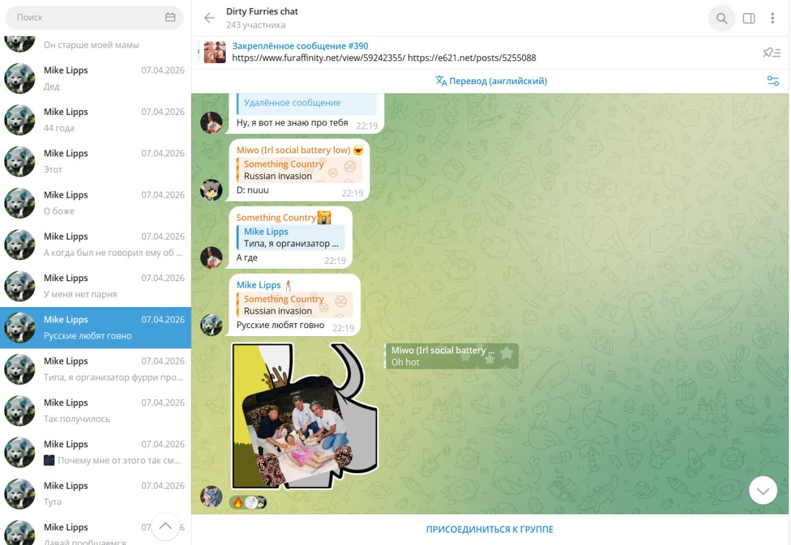
Task: Open chat avatar beside Mike Lipps' 22:19 message
Action: 211,324
